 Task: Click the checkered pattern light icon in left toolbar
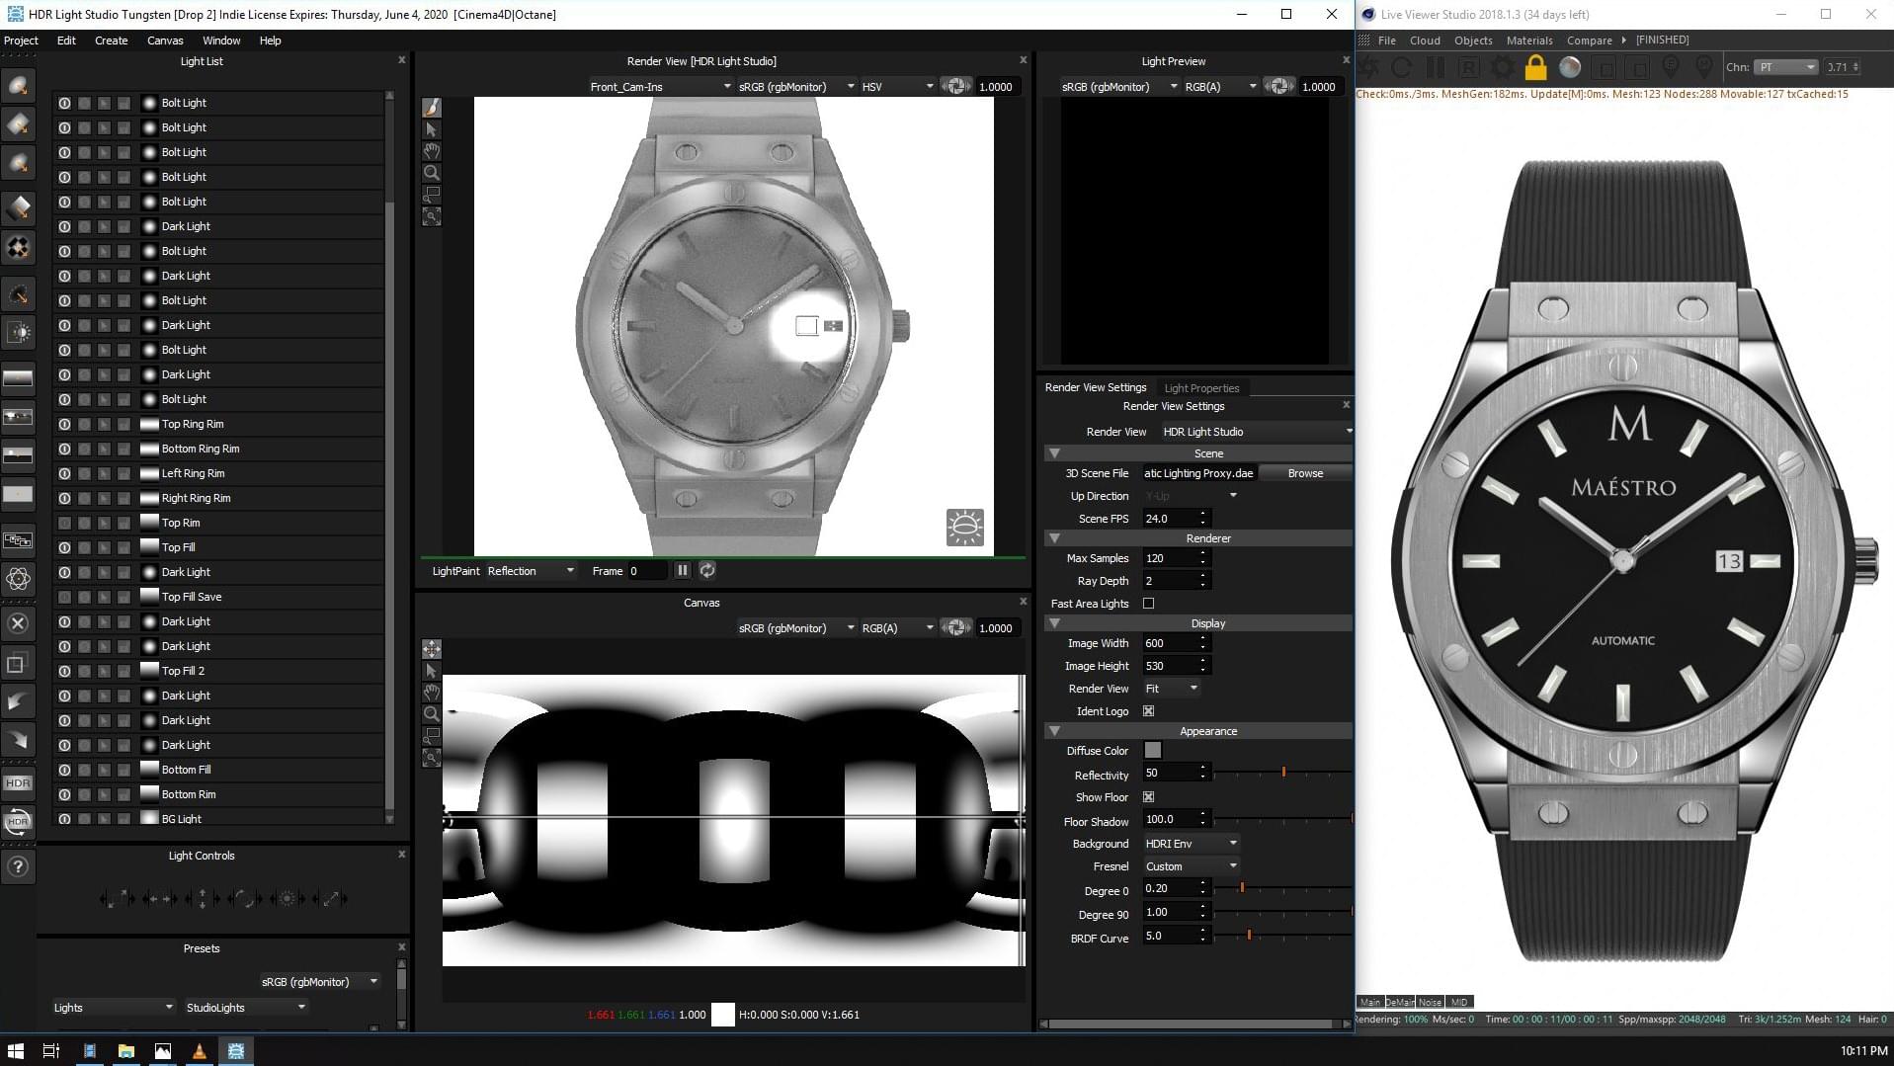pos(18,247)
